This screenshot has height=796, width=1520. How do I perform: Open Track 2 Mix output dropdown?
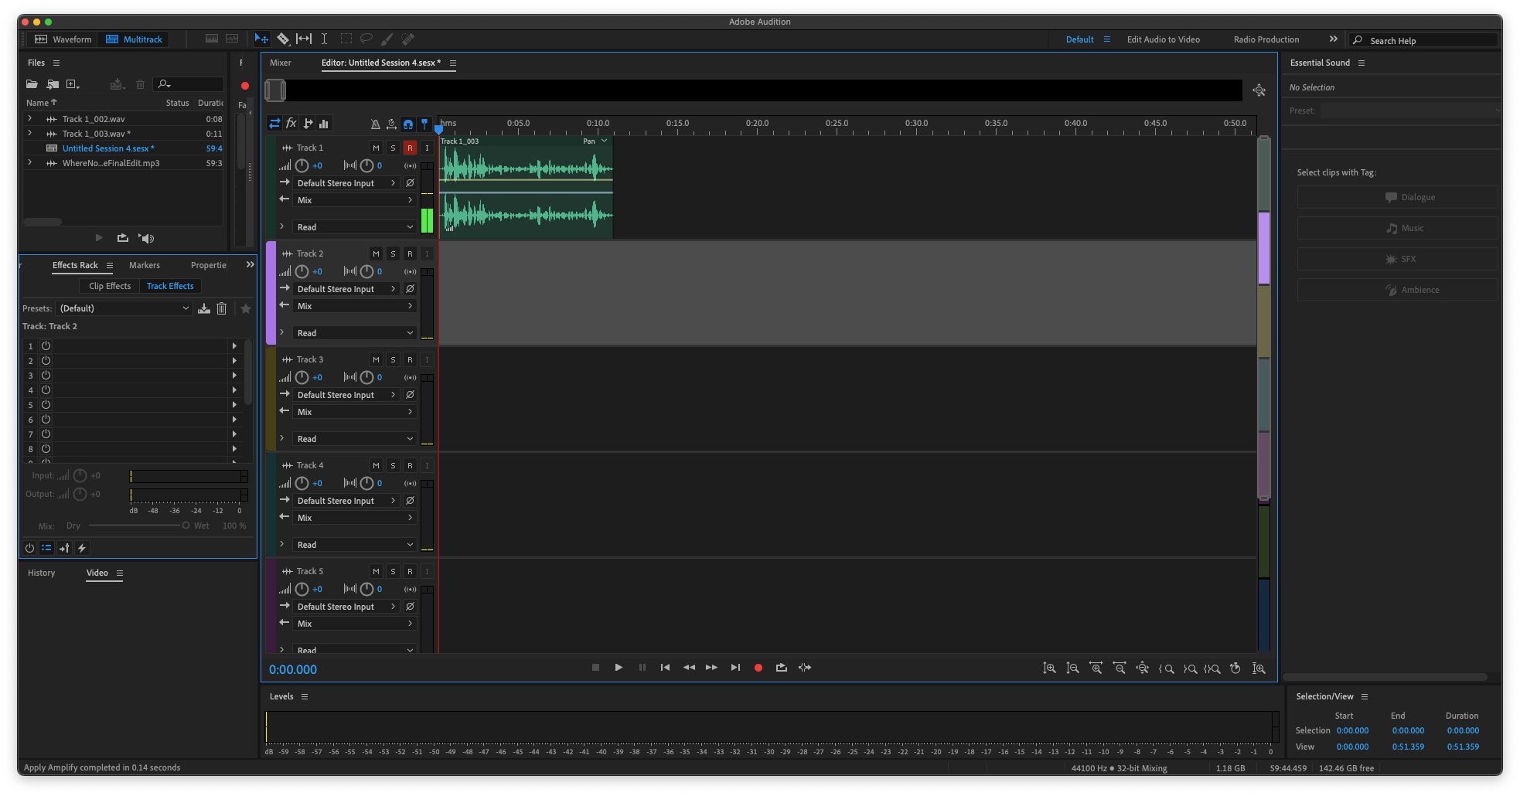coord(355,307)
